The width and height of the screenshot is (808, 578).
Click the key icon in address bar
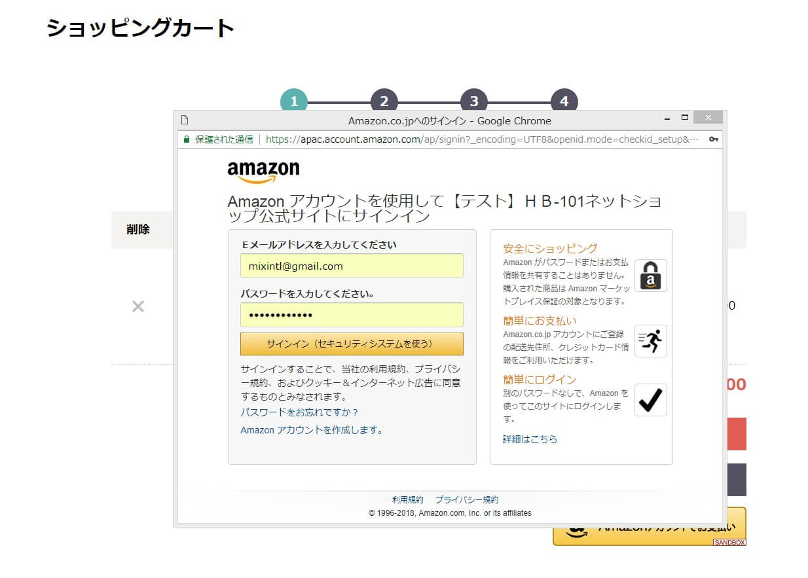713,139
